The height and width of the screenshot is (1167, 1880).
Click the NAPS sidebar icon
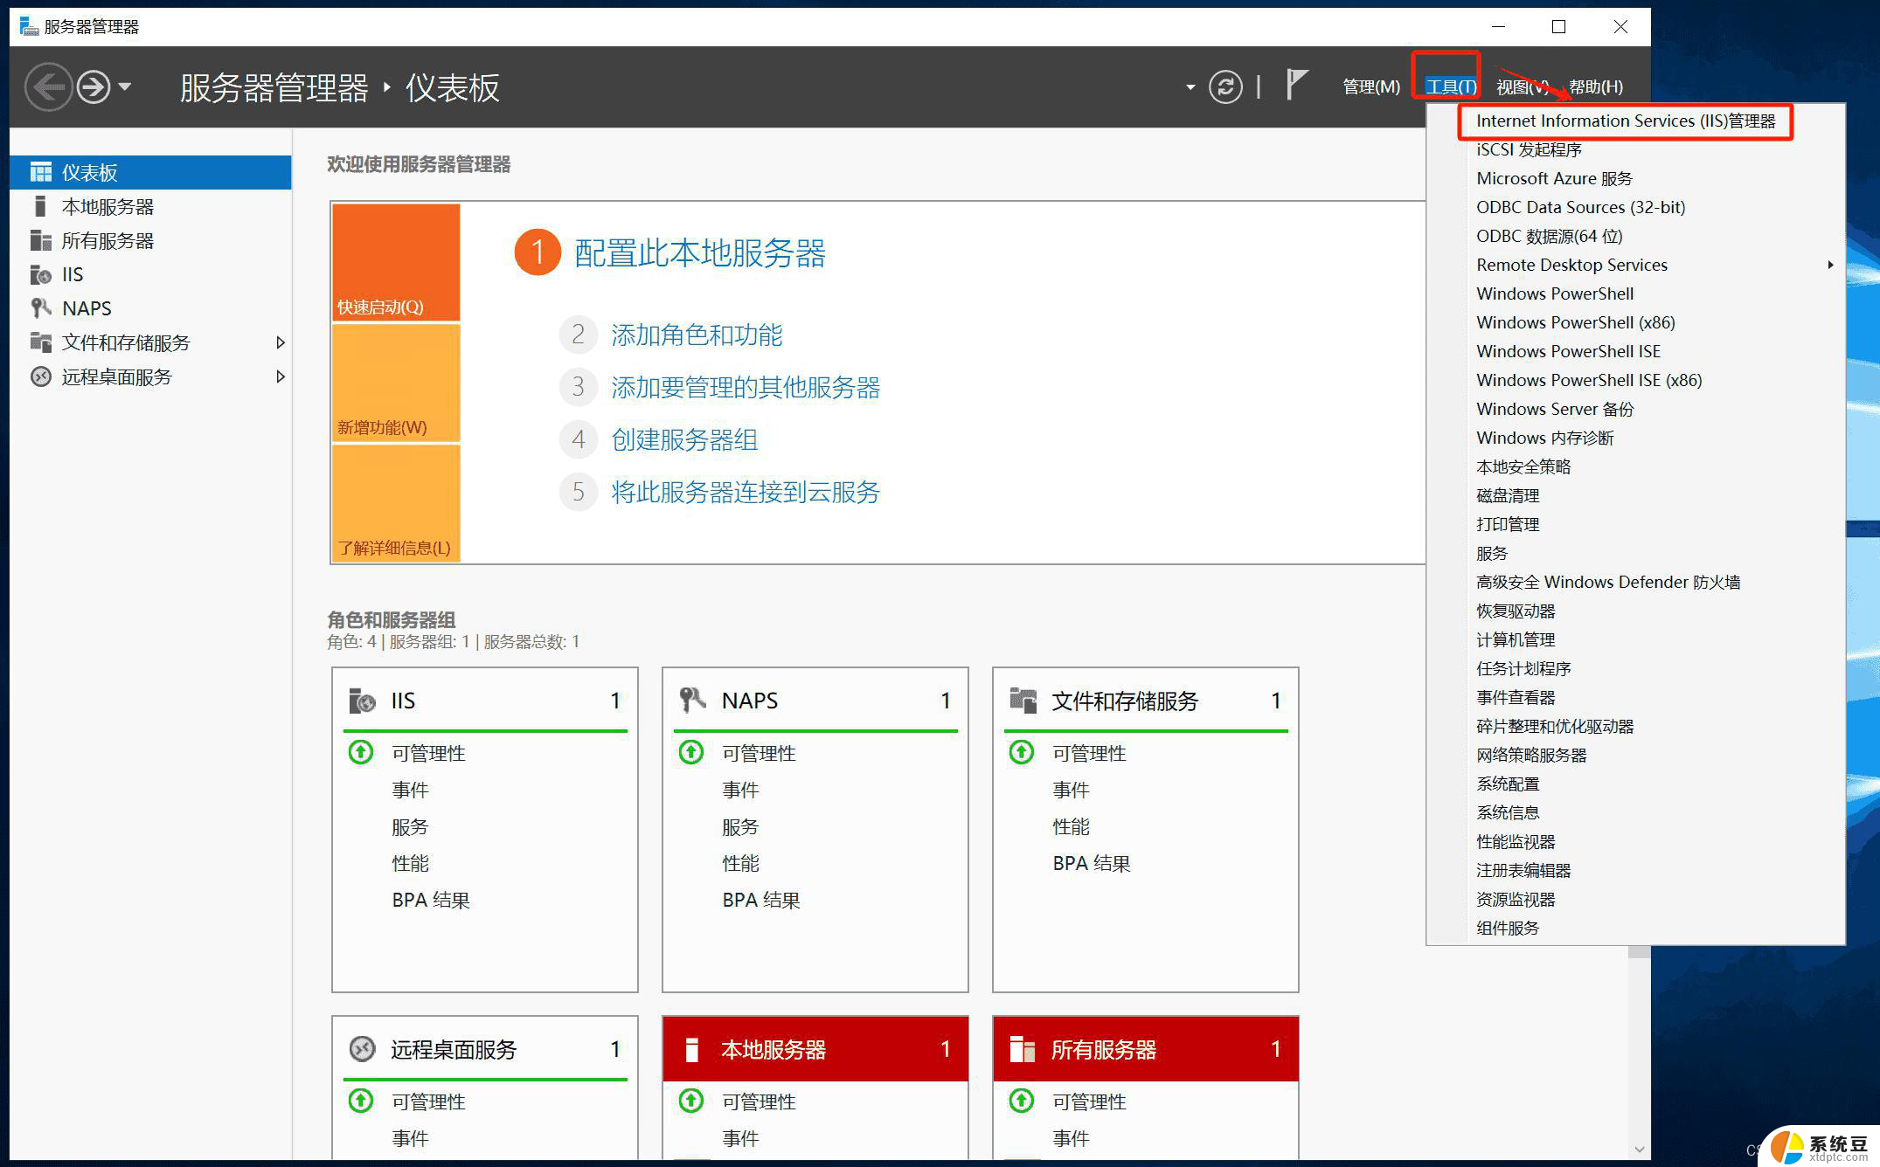pyautogui.click(x=40, y=308)
